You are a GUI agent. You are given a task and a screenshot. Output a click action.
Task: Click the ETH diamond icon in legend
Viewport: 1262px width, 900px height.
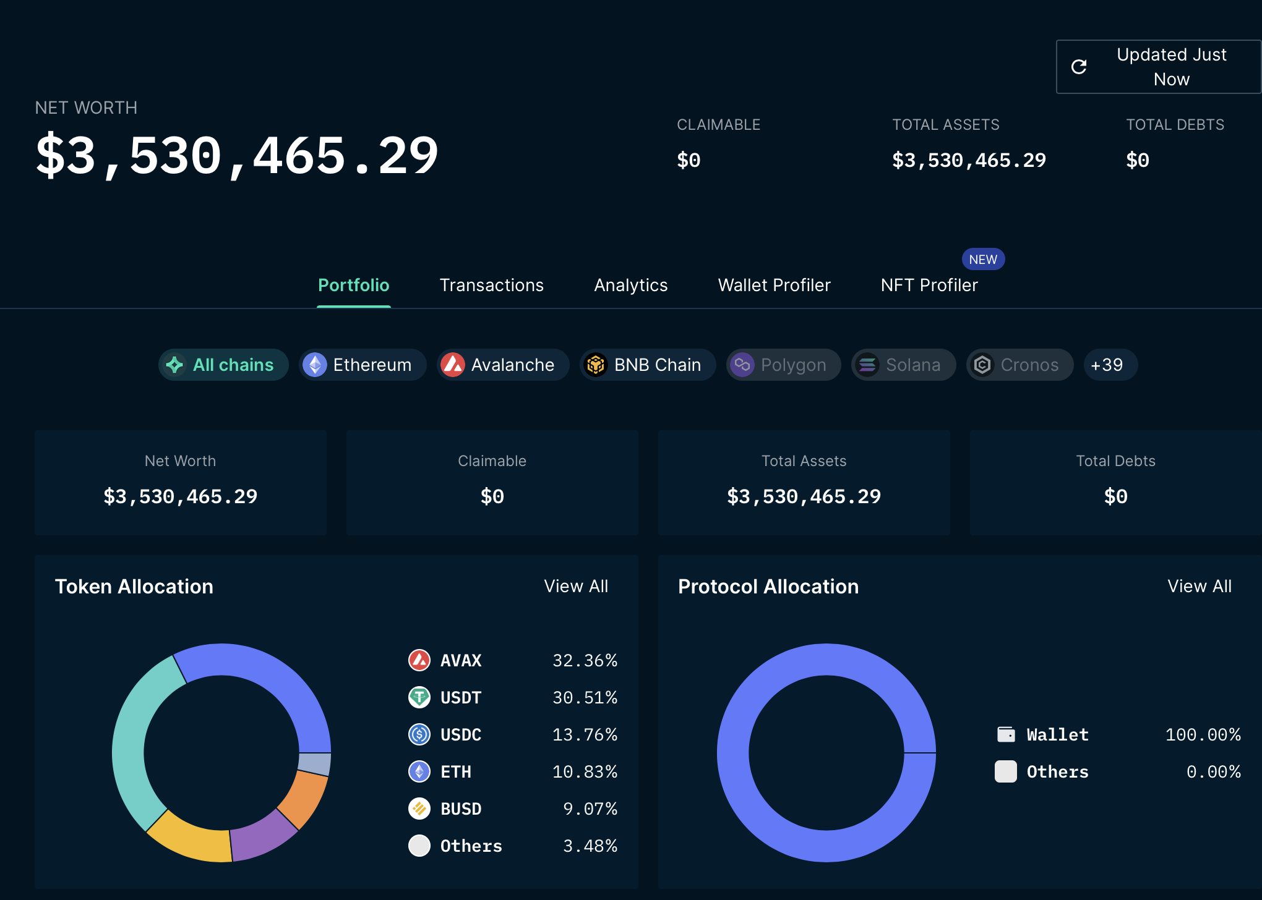pos(419,771)
